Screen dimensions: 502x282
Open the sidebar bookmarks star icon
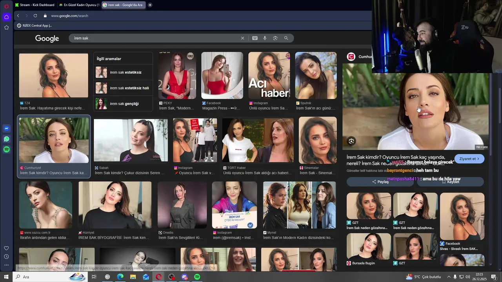[6, 27]
